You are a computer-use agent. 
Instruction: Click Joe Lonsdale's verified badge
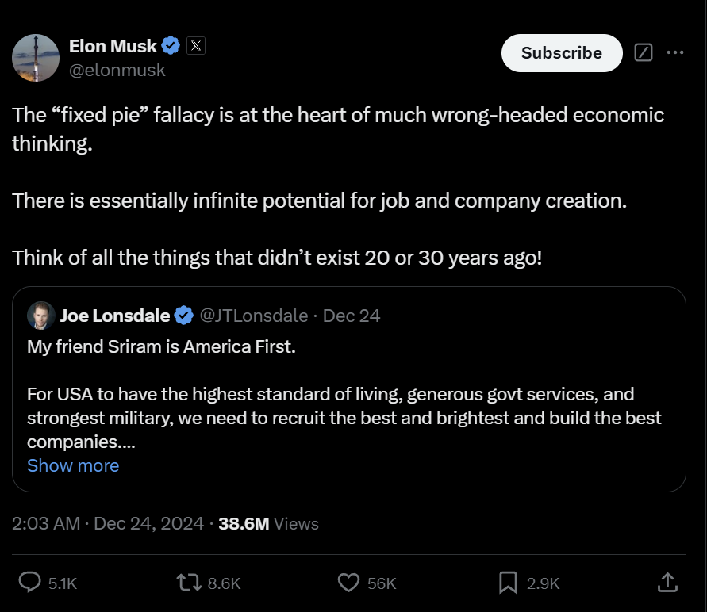184,316
